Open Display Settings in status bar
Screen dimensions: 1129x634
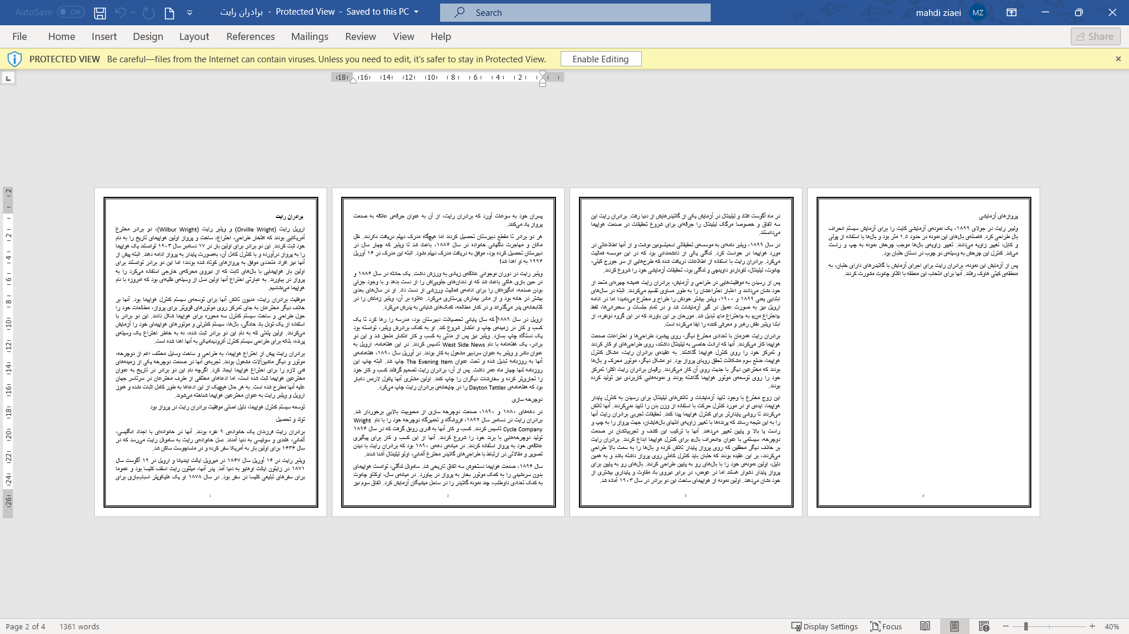coord(824,626)
